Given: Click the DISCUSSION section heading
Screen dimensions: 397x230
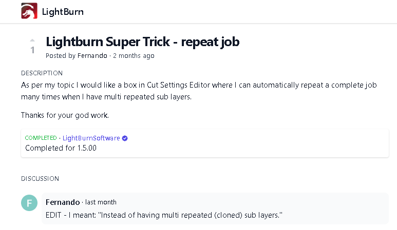Looking at the screenshot, I should pyautogui.click(x=40, y=178).
